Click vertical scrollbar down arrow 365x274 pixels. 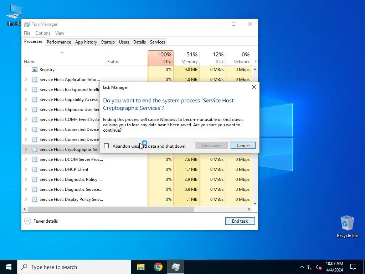click(x=255, y=203)
